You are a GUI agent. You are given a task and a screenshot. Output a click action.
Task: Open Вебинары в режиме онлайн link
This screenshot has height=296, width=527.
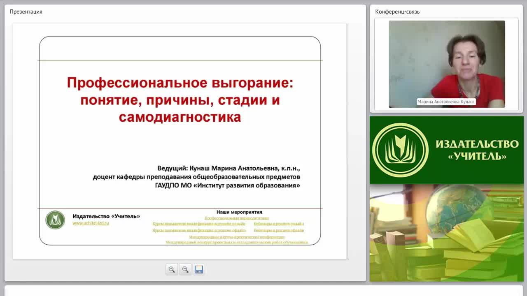[279, 224]
